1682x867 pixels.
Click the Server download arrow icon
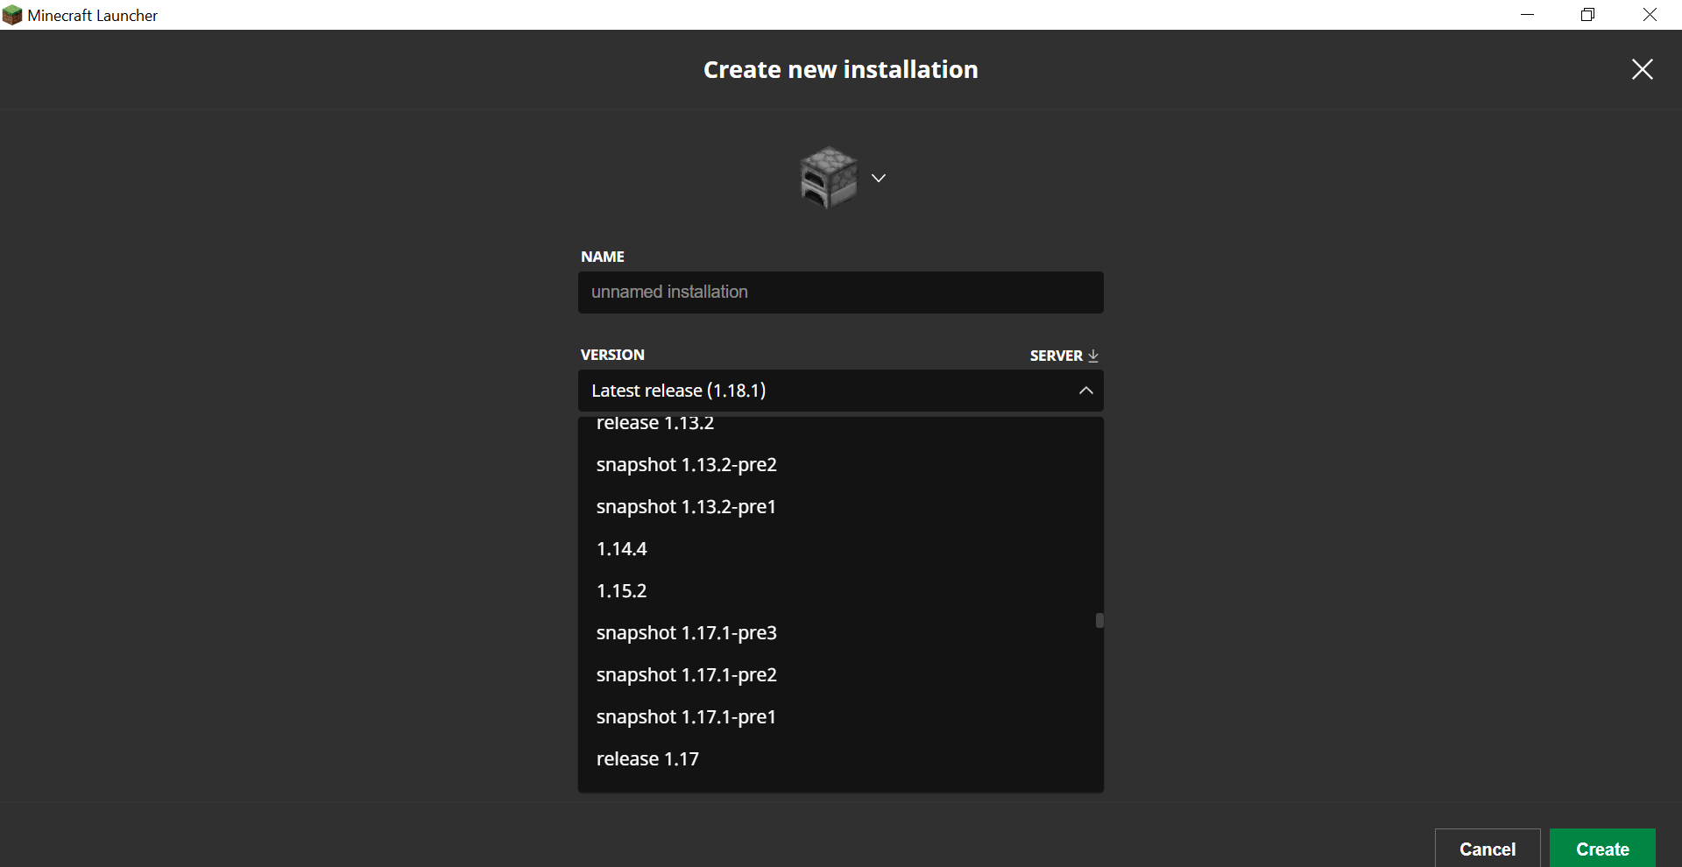(x=1092, y=356)
